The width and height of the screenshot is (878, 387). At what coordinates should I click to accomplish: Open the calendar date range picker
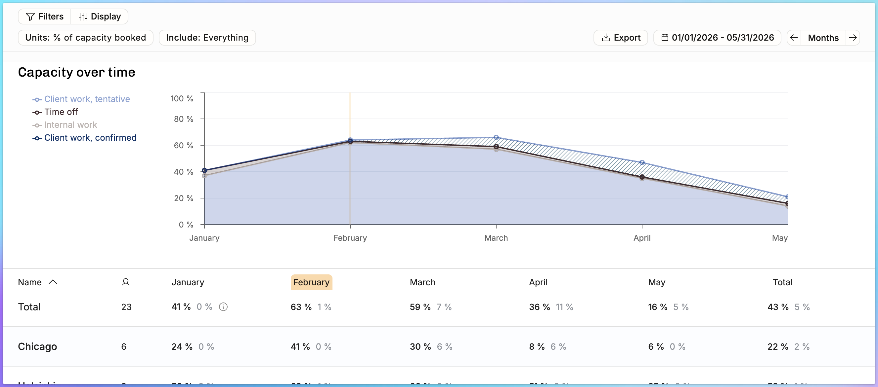point(717,38)
